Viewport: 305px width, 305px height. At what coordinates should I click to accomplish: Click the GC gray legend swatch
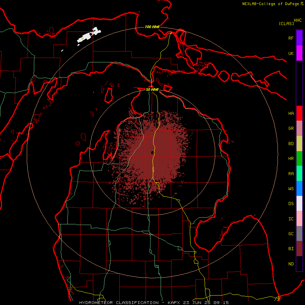click(299, 233)
